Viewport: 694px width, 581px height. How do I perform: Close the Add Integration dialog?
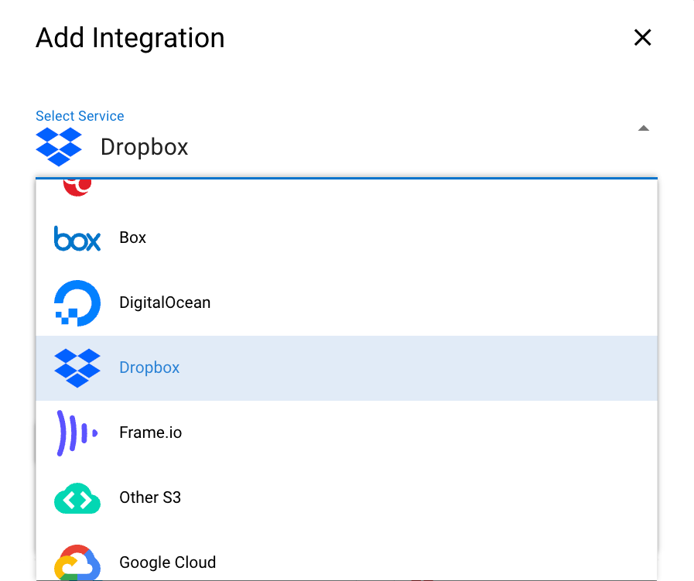coord(642,37)
